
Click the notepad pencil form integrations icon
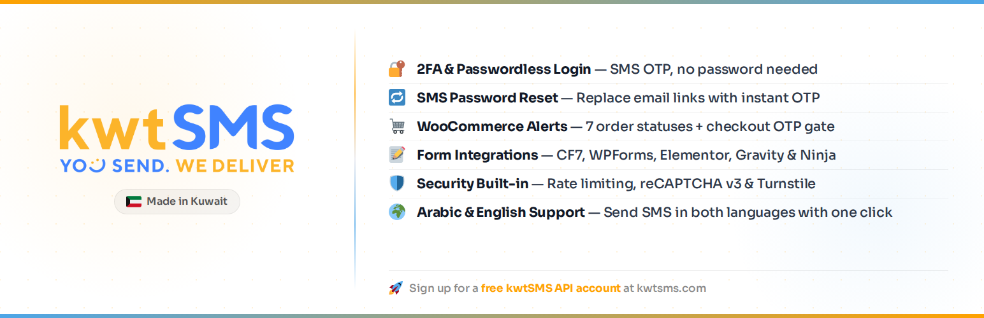(x=397, y=155)
